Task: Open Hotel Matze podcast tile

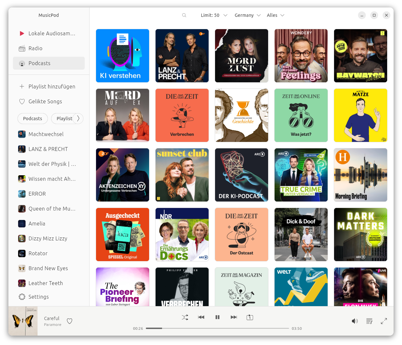Action: [361, 115]
